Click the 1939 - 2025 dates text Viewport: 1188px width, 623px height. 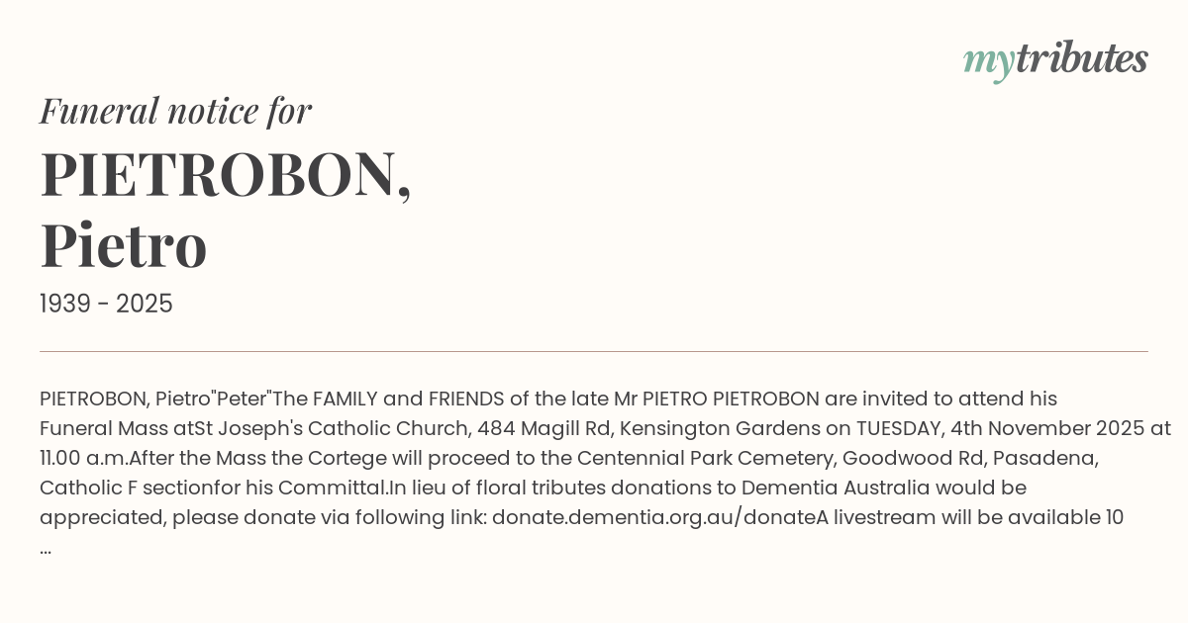[106, 305]
